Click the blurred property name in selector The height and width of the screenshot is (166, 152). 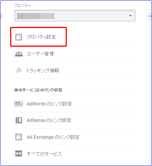point(36,16)
